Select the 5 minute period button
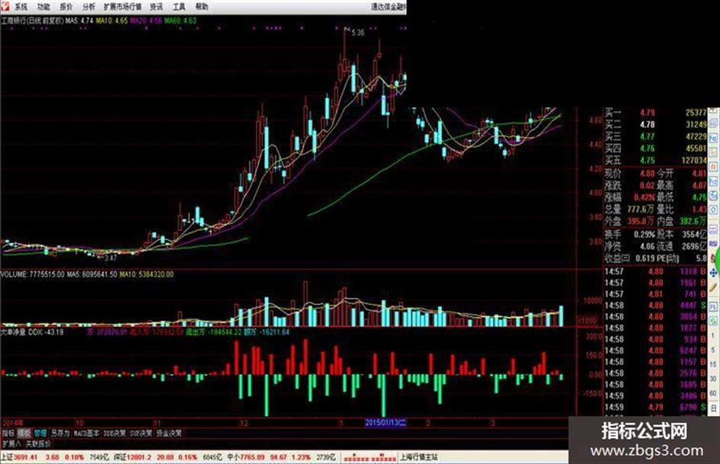 (712, 350)
